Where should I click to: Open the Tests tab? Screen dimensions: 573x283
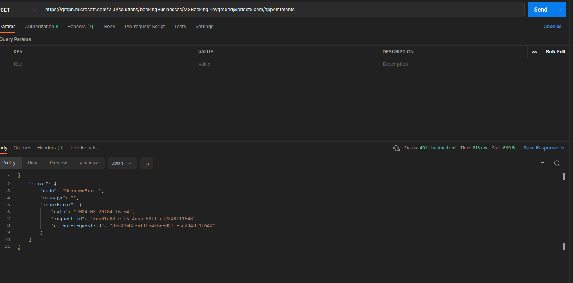click(180, 27)
